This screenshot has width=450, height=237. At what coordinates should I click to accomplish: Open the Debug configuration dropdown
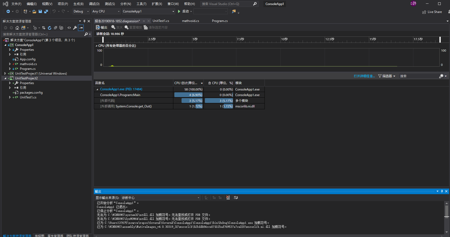coord(81,11)
